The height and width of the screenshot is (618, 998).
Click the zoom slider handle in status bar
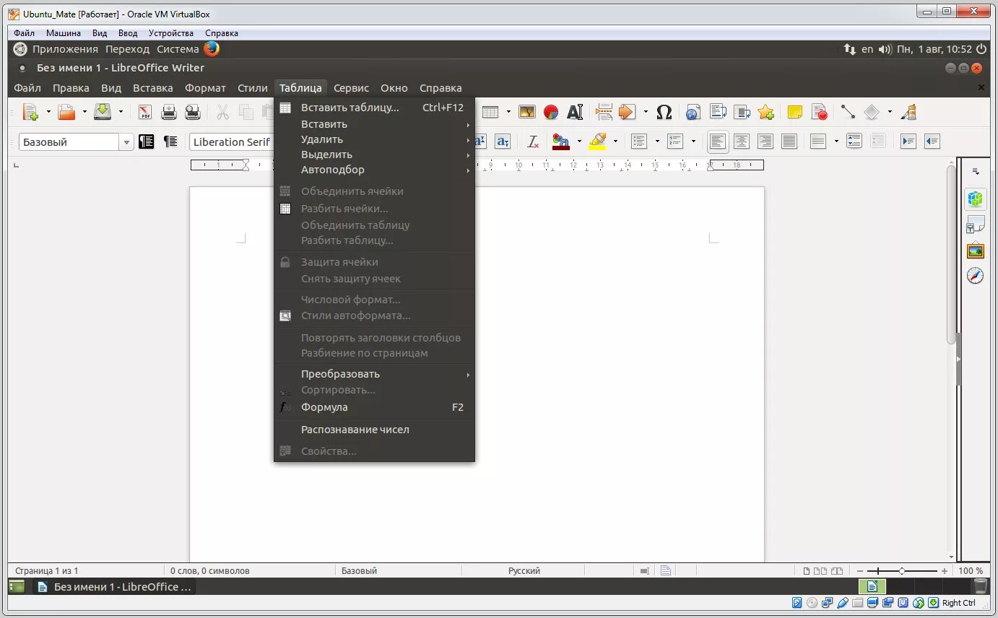(x=901, y=571)
